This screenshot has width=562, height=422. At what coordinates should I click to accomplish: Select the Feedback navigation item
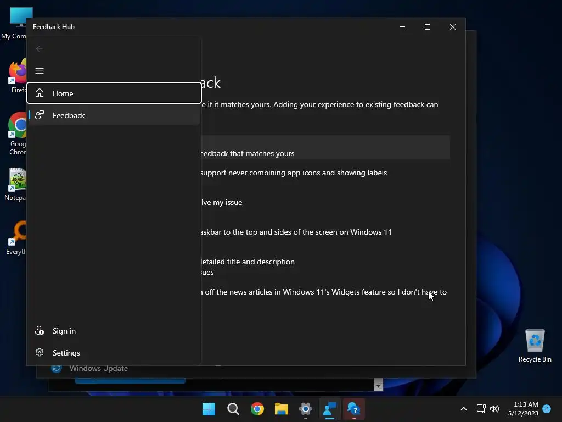[x=114, y=115]
